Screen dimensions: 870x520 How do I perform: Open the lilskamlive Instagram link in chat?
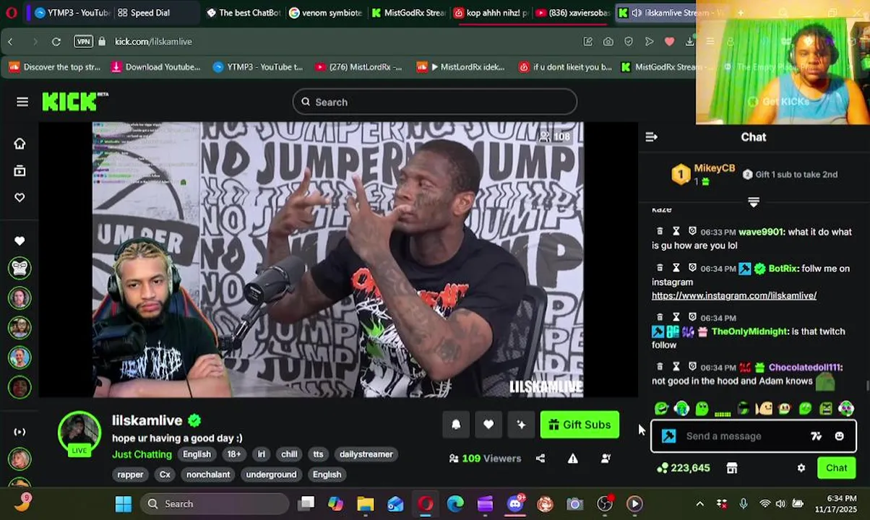(x=734, y=295)
